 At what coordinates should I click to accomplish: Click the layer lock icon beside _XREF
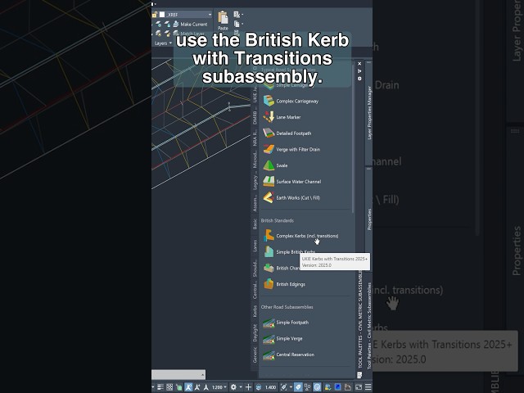(155, 15)
